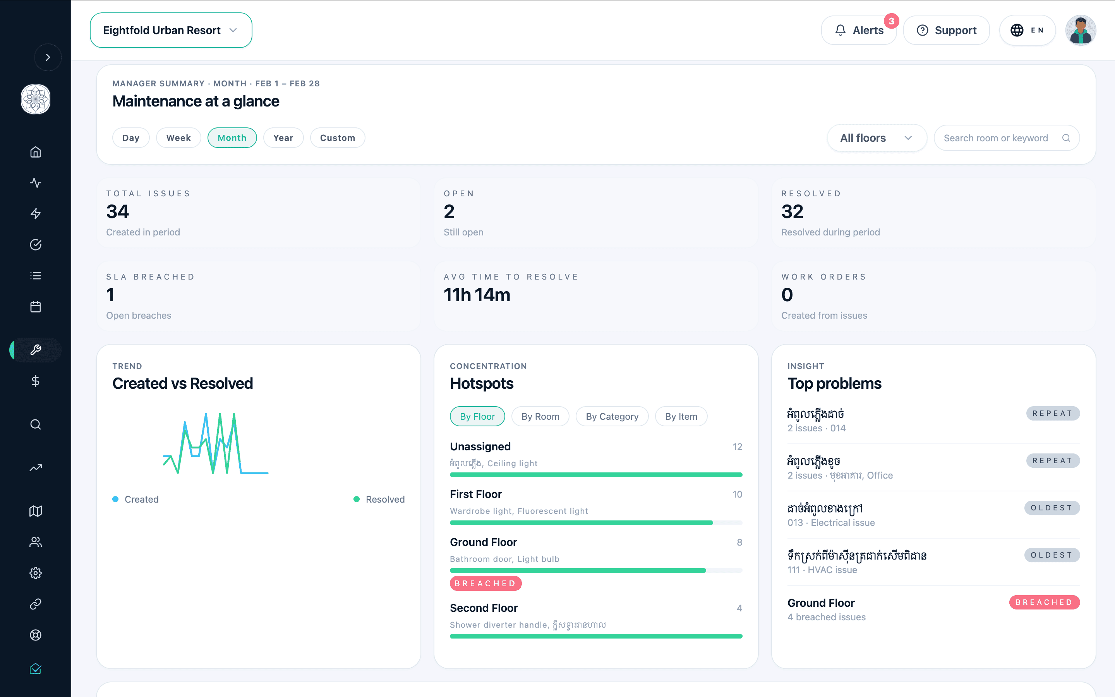The image size is (1115, 697).
Task: Select the By Category hotspots tab
Action: [612, 416]
